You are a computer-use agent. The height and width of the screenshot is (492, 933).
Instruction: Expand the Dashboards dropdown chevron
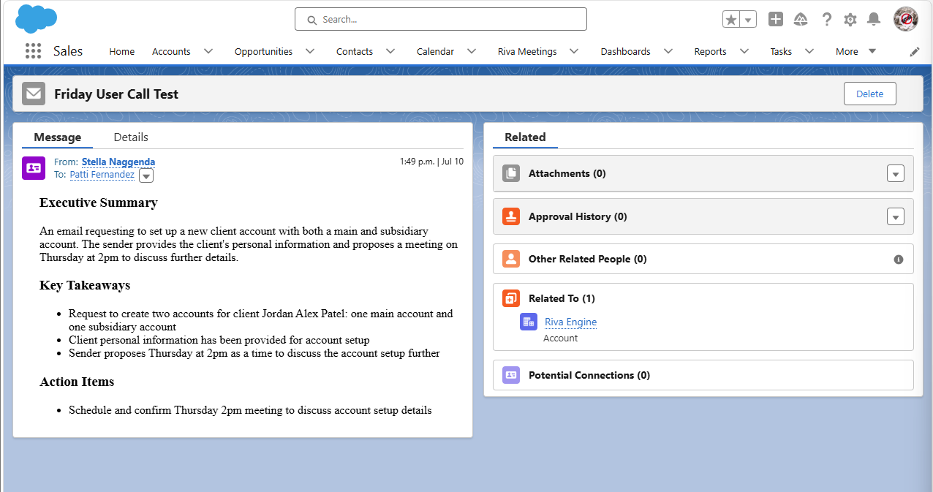(668, 51)
